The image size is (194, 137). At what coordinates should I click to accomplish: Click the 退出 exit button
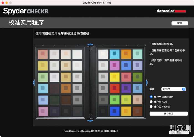(x=179, y=133)
